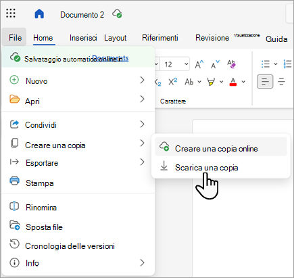Open the app launcher grid
The width and height of the screenshot is (294, 278).
click(x=11, y=13)
